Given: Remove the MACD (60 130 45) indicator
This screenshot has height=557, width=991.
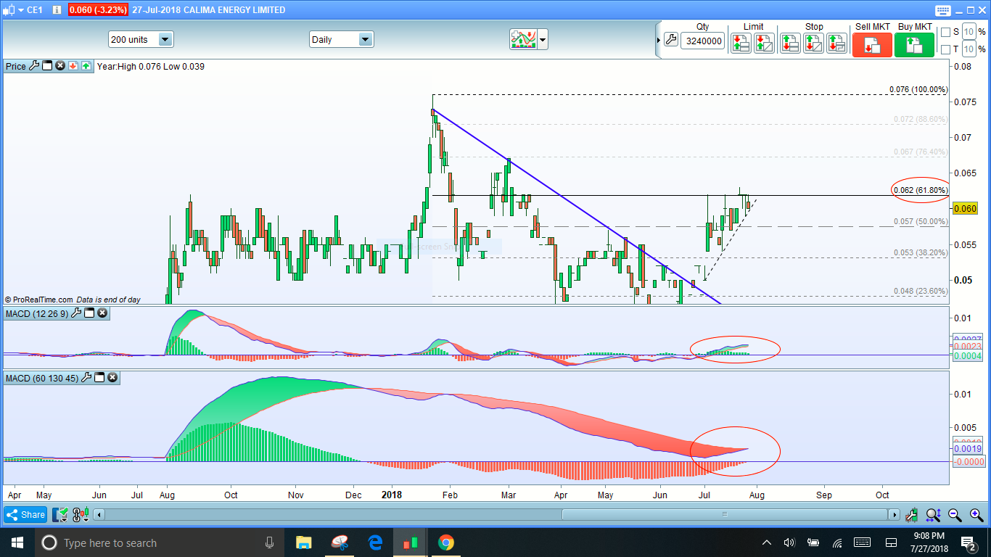Looking at the screenshot, I should [x=112, y=378].
